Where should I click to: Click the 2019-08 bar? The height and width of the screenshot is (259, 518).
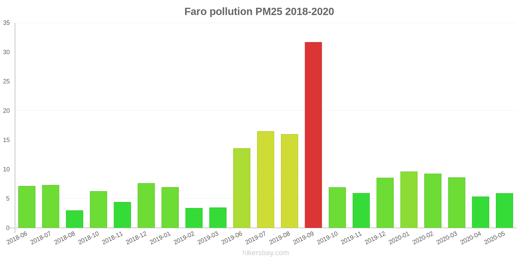[289, 181]
